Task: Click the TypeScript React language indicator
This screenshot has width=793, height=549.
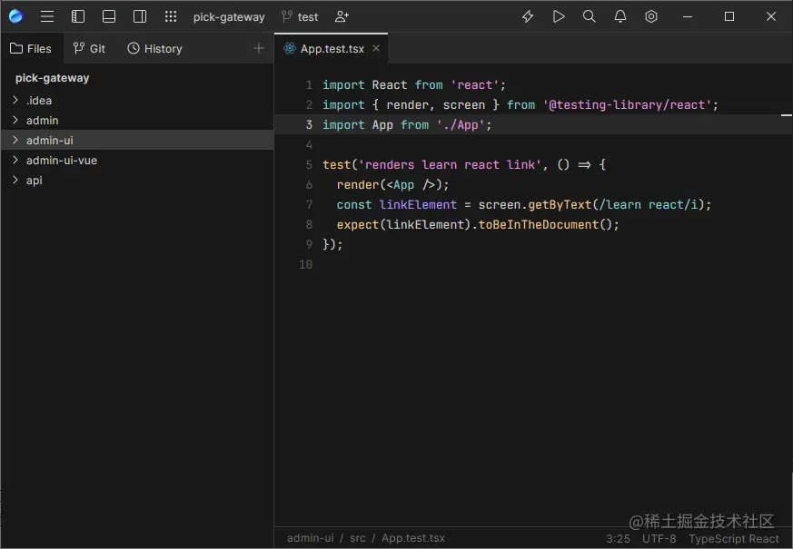Action: tap(734, 539)
